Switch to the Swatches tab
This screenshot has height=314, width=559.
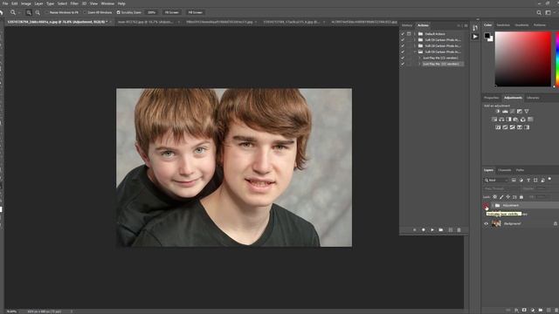503,25
